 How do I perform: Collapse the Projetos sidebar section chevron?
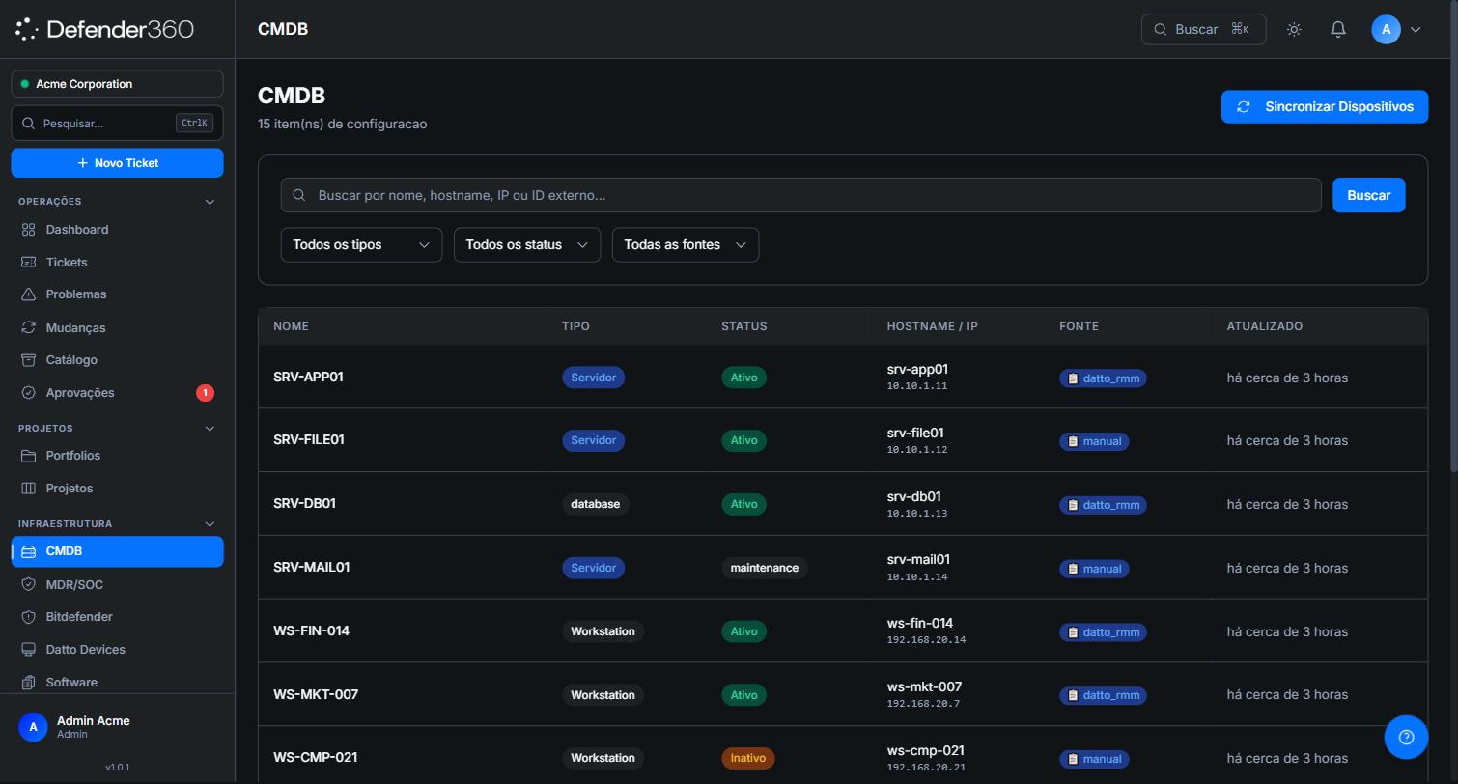(210, 428)
